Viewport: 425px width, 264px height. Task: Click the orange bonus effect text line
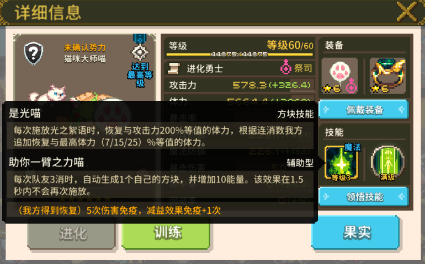click(x=119, y=211)
